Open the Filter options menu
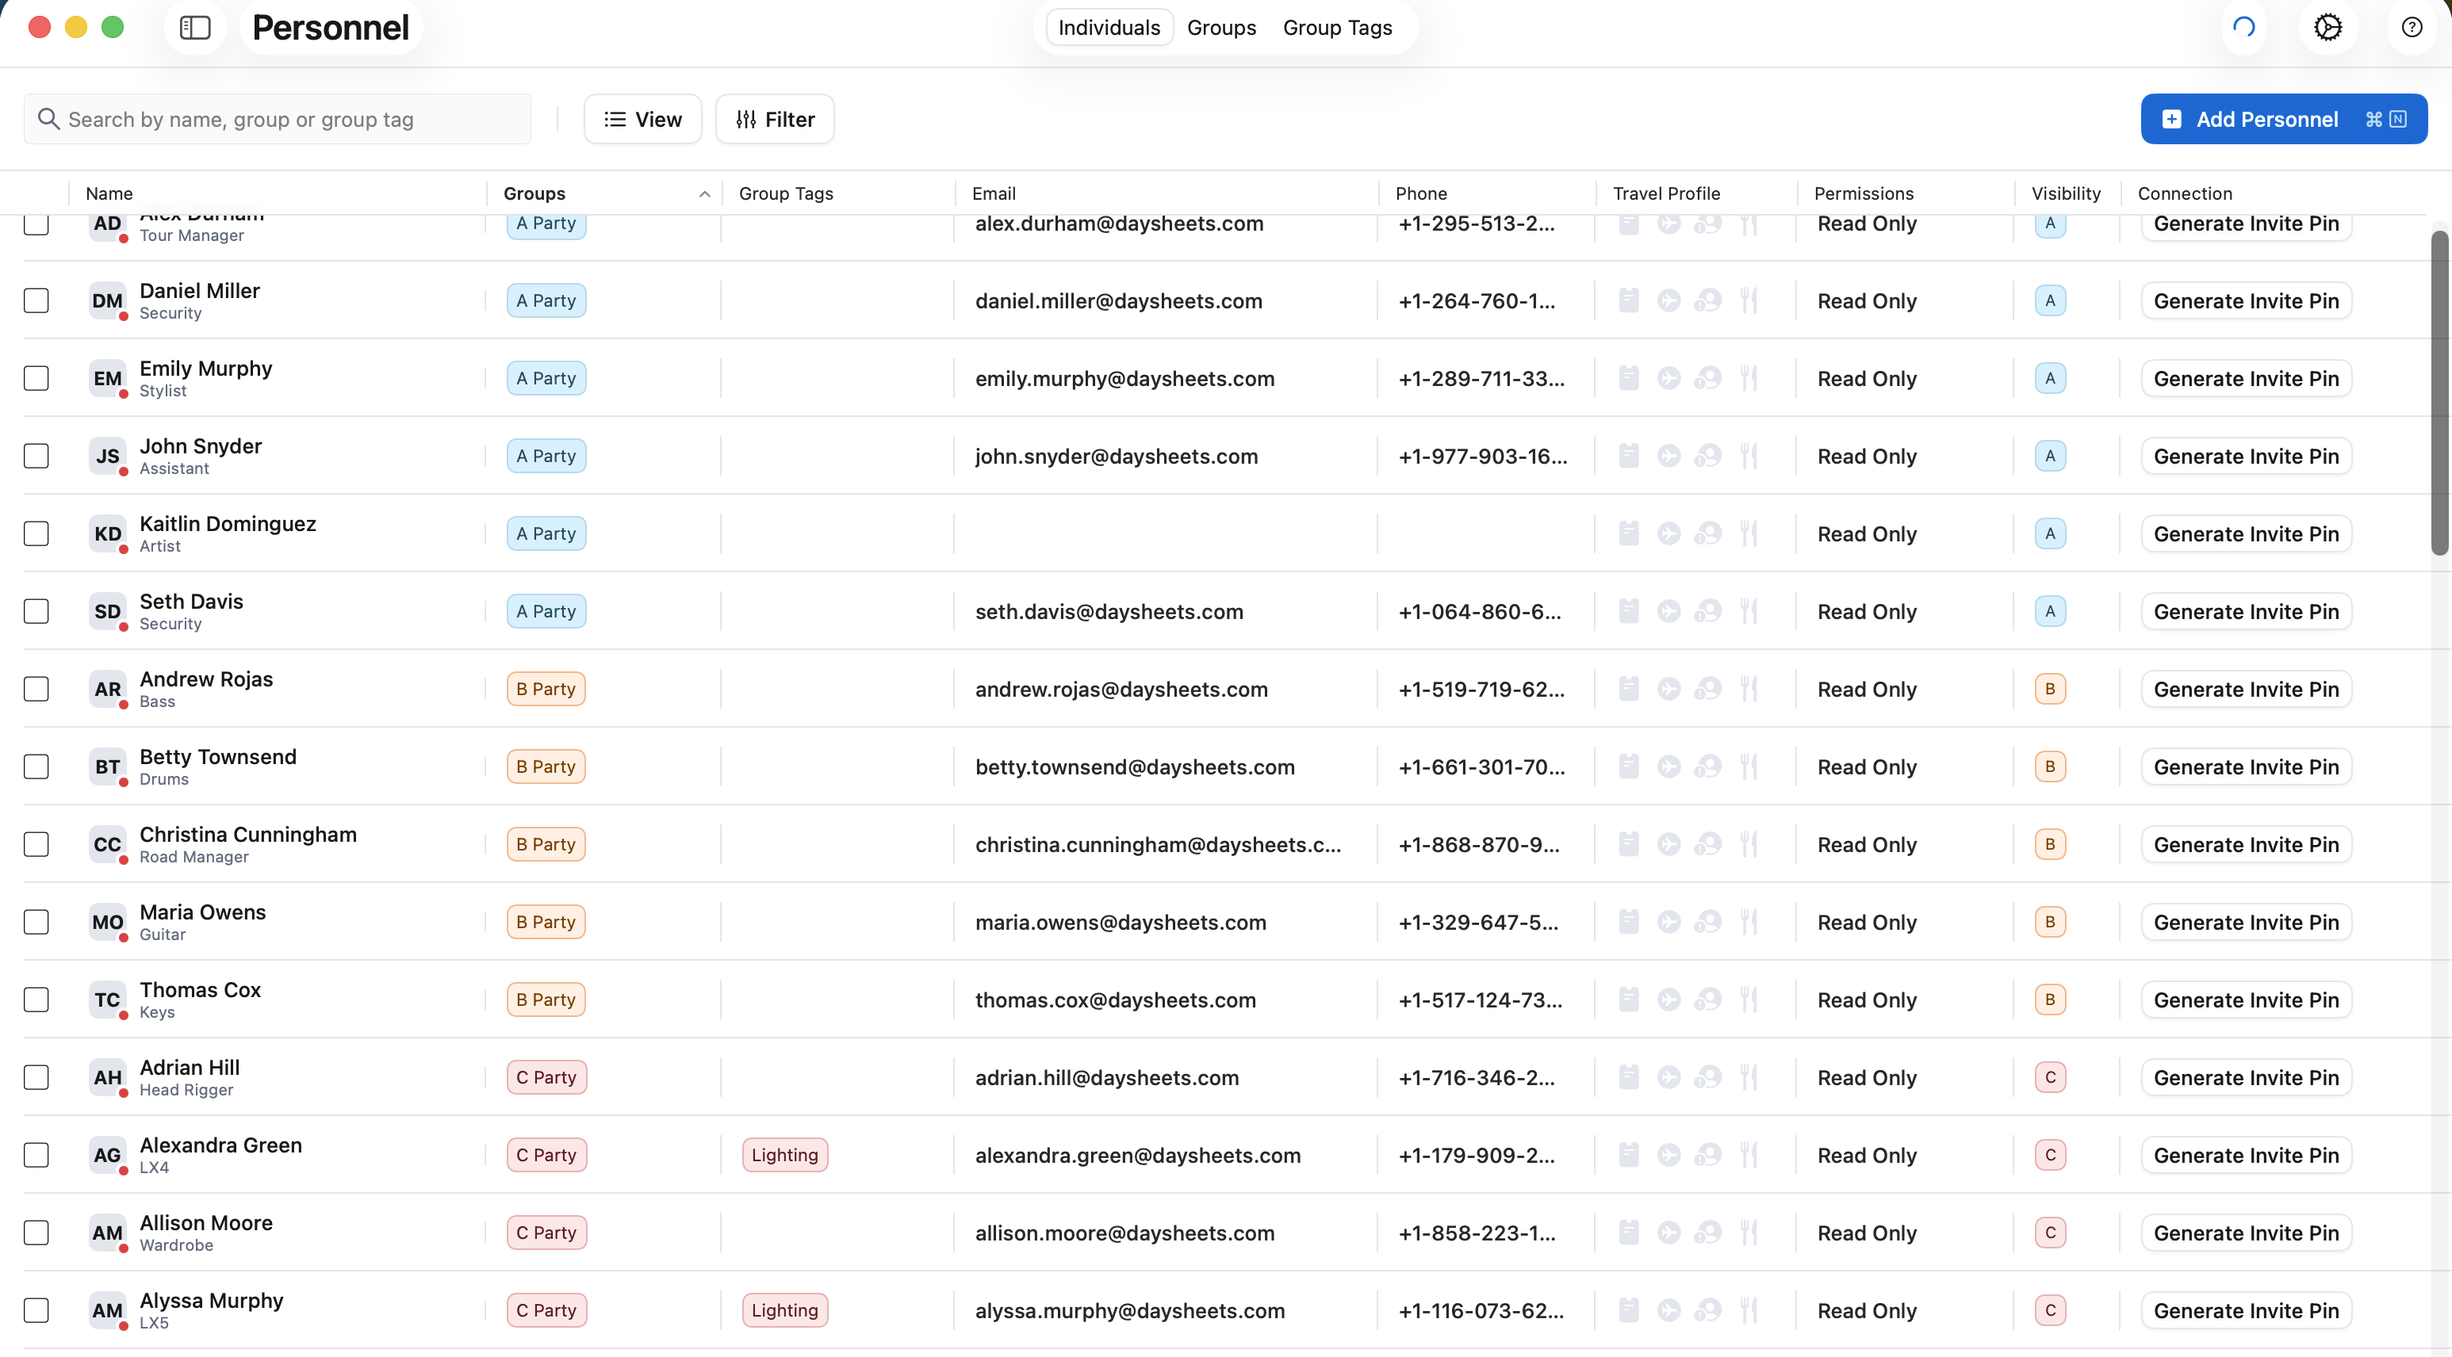 point(775,119)
